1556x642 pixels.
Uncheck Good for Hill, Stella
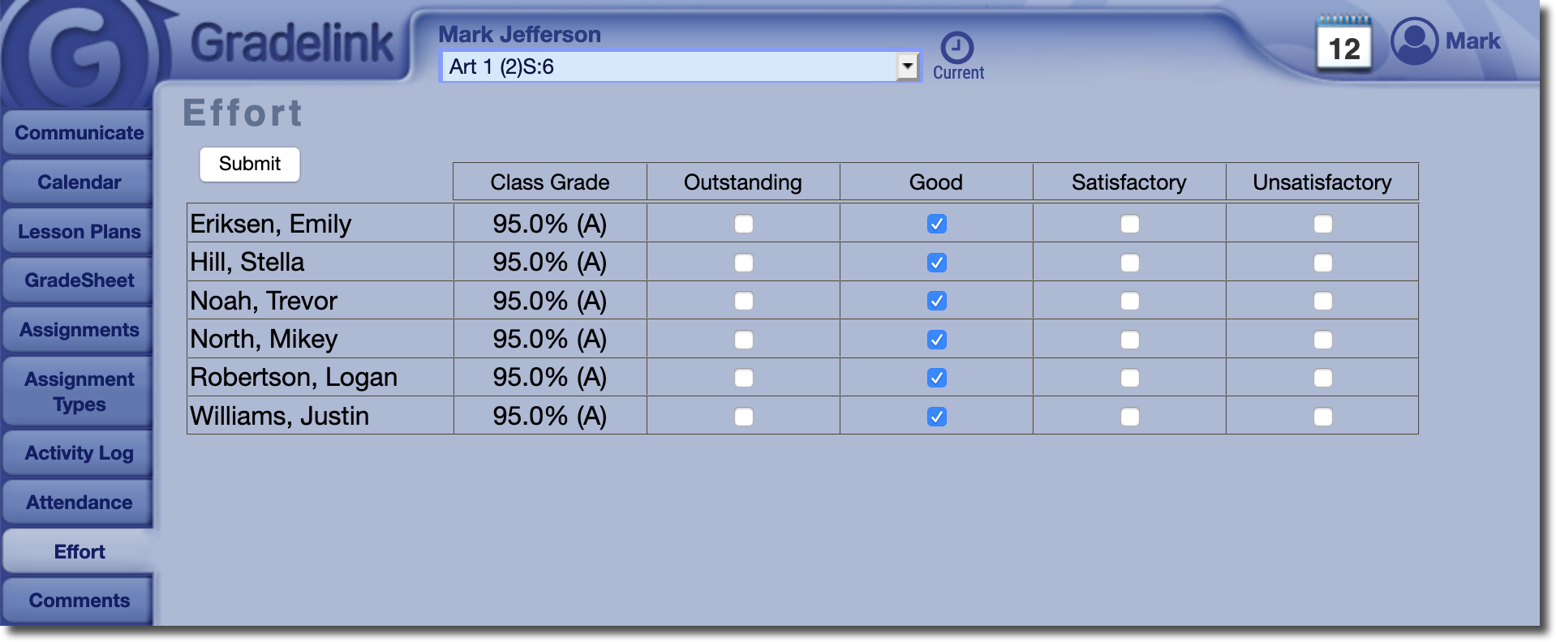936,263
